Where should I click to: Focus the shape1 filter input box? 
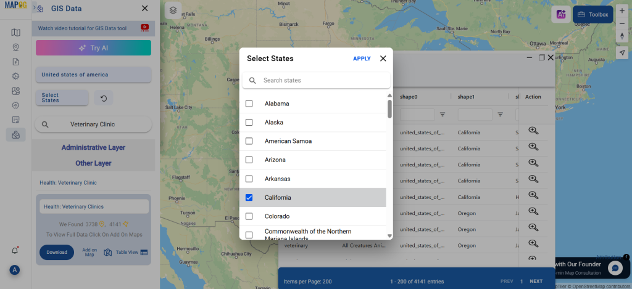point(475,115)
